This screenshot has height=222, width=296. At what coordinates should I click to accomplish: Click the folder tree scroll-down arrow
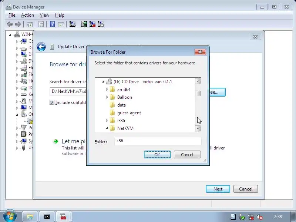(x=198, y=128)
